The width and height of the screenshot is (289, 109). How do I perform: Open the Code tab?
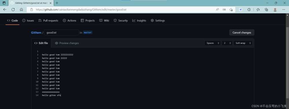click(x=12, y=20)
